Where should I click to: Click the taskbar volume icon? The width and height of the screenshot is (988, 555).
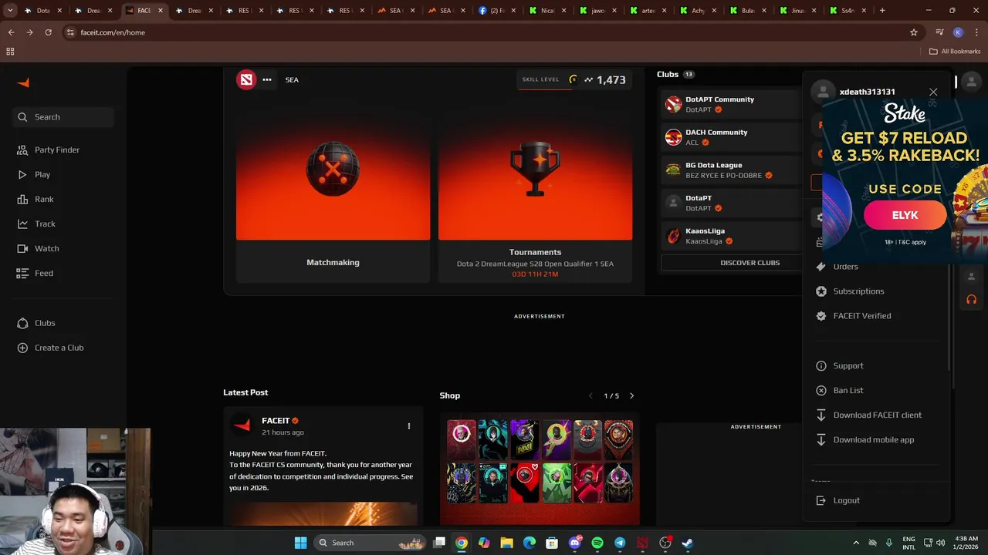click(941, 543)
